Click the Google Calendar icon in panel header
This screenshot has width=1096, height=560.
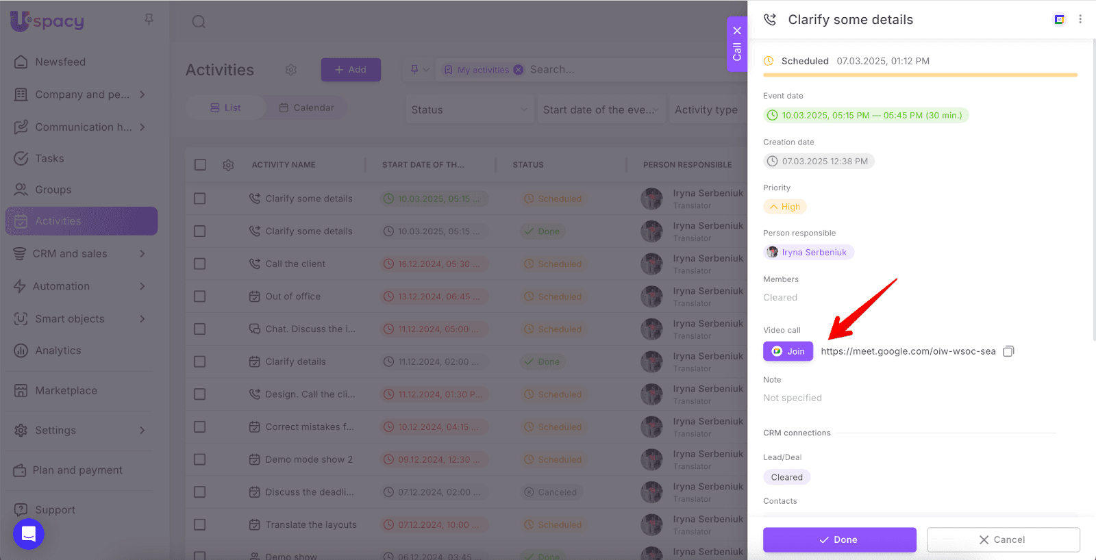click(x=1059, y=19)
